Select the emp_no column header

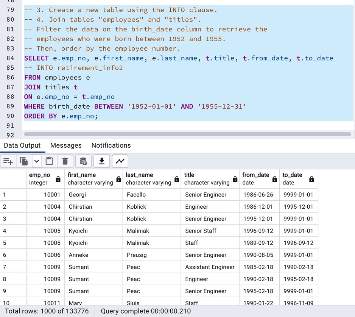tap(45, 179)
